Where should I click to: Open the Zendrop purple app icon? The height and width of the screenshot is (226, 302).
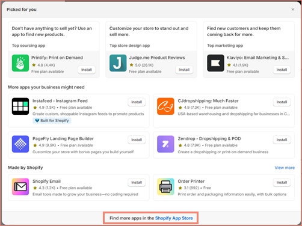click(165, 144)
